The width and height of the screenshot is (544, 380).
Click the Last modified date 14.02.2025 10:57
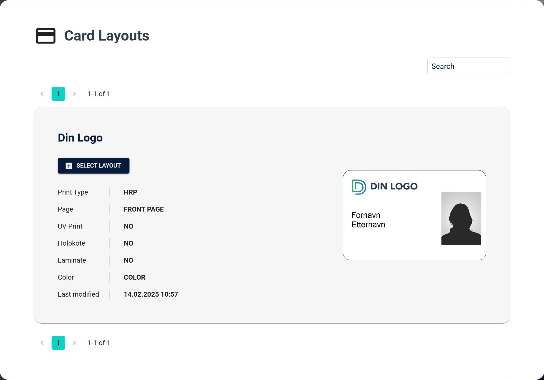151,294
